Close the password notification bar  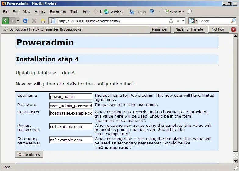click(x=234, y=30)
